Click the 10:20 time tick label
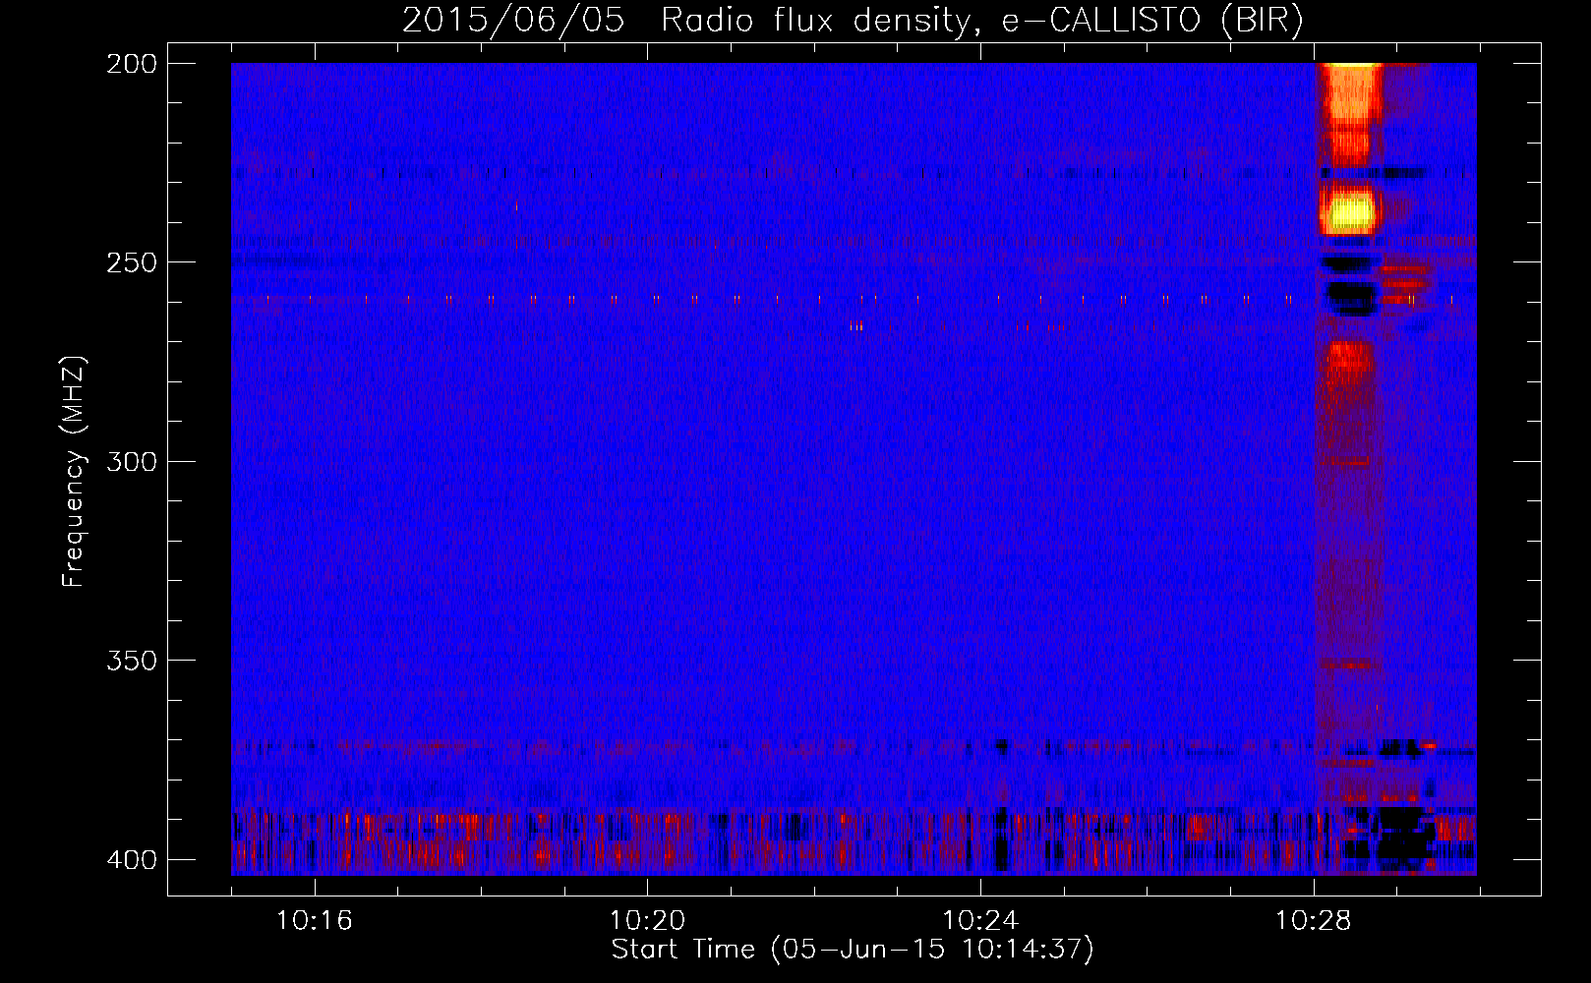The width and height of the screenshot is (1591, 983). tap(647, 921)
